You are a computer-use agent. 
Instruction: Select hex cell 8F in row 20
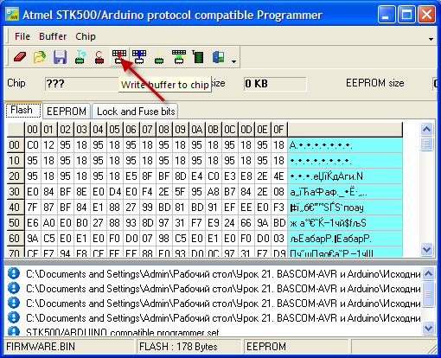[148, 176]
